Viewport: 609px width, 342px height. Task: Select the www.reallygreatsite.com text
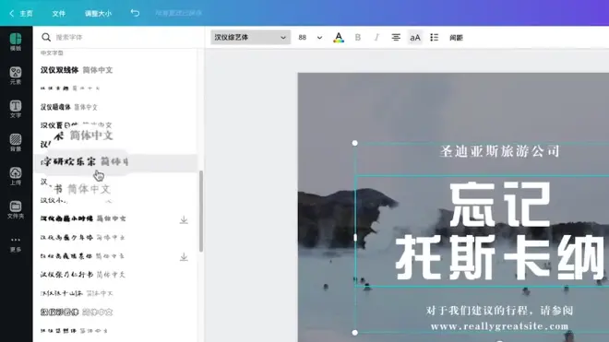(499, 326)
